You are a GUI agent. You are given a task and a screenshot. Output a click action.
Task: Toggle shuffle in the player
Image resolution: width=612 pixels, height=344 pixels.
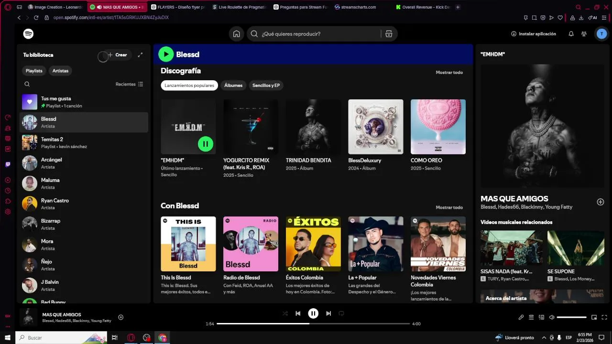tap(285, 313)
